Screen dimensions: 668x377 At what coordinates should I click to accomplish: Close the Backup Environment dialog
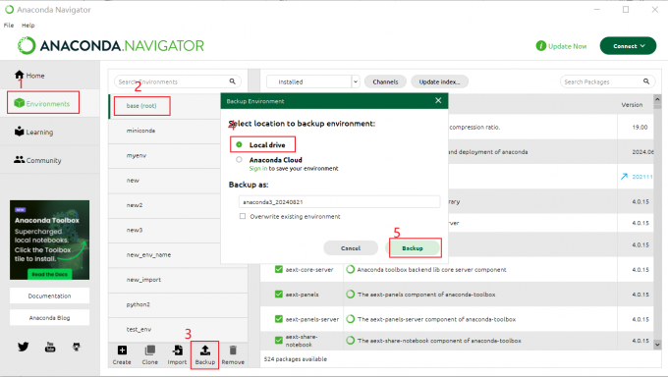(438, 100)
